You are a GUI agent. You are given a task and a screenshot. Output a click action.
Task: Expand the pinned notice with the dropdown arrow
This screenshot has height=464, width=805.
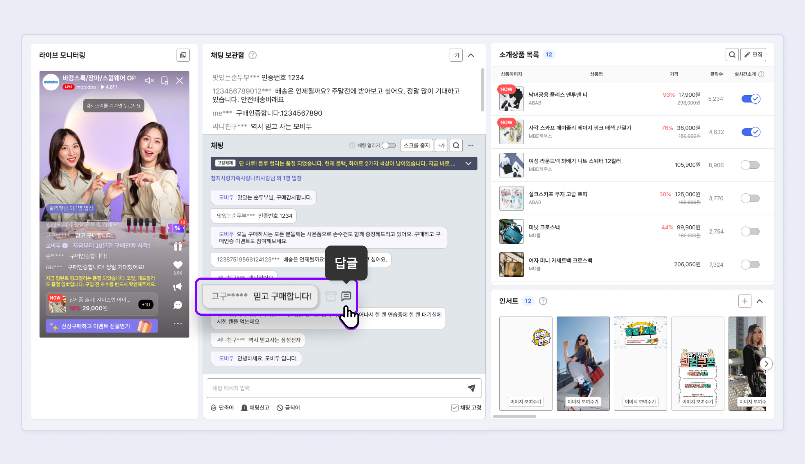[468, 163]
